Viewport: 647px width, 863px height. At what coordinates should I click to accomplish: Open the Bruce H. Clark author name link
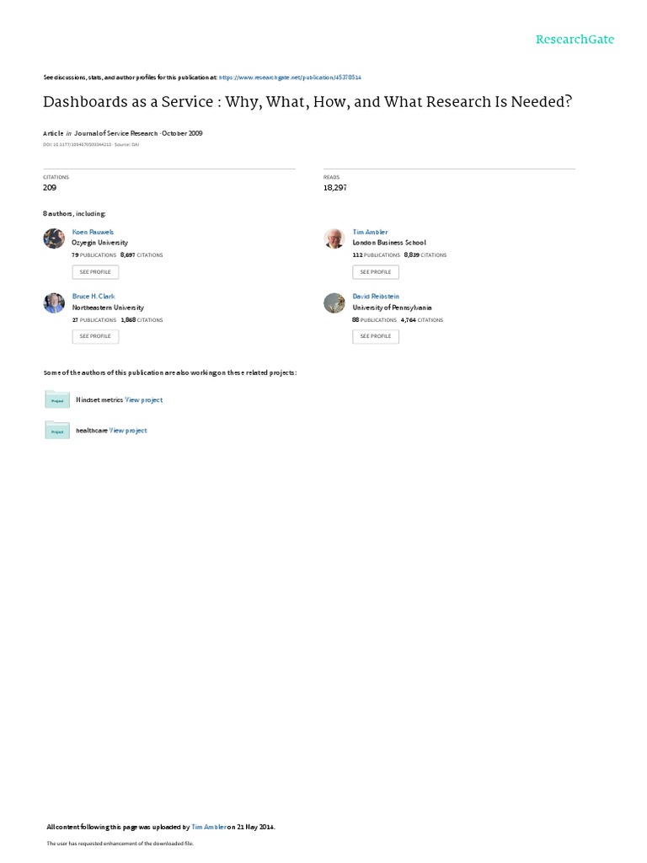94,296
